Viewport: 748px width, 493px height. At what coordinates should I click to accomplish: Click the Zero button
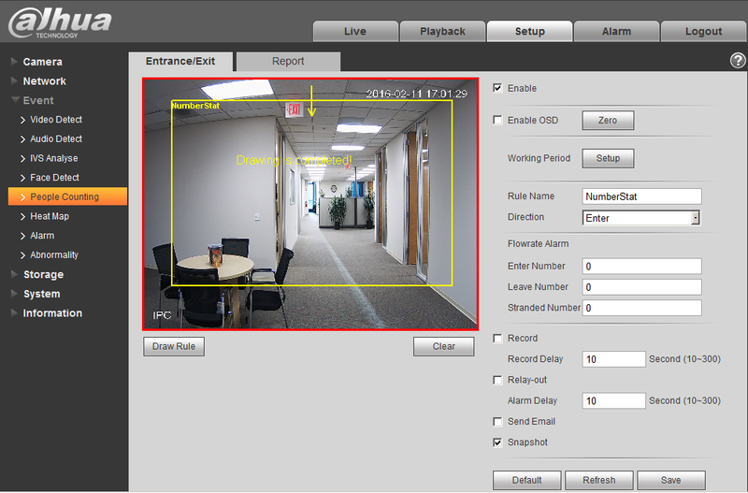coord(608,121)
